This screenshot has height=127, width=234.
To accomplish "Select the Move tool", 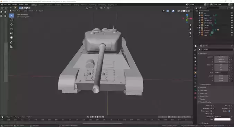I will (11, 25).
